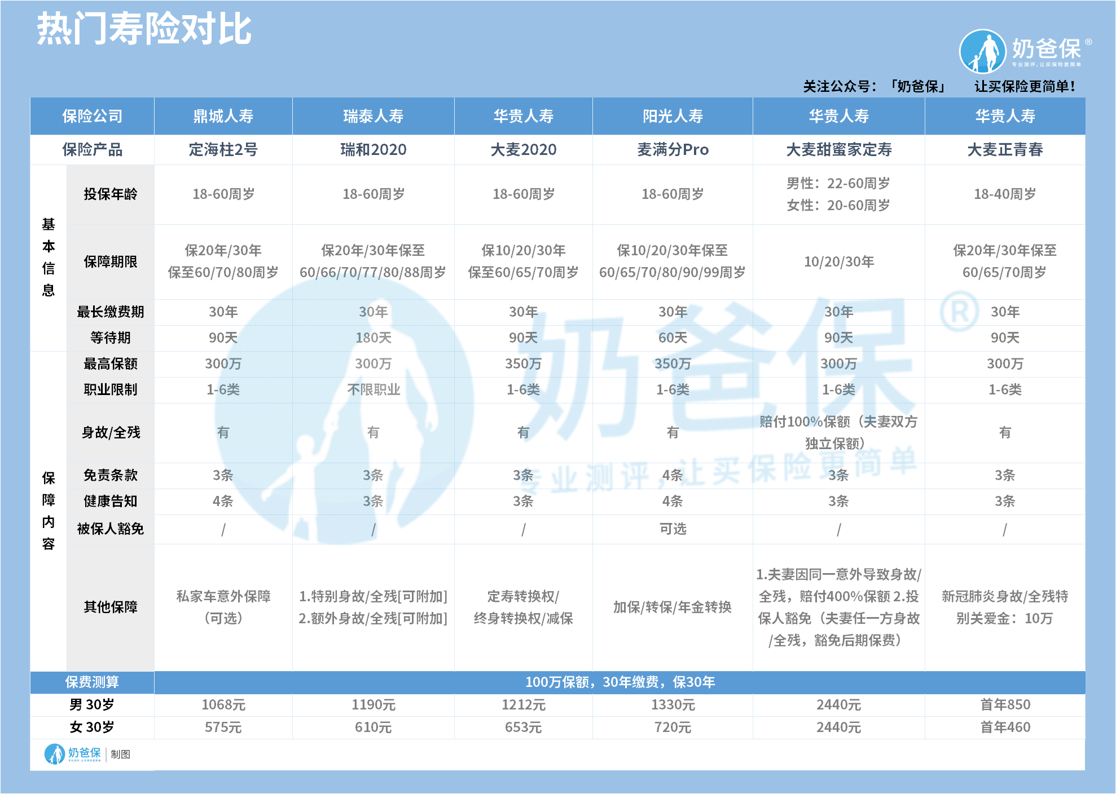Click the 鼎城人寿 column header
The width and height of the screenshot is (1116, 794).
coord(223,116)
